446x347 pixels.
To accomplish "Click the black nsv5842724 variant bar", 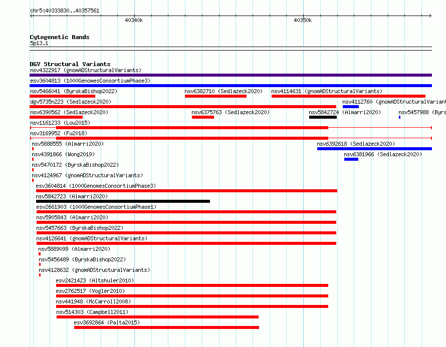I will (323, 117).
